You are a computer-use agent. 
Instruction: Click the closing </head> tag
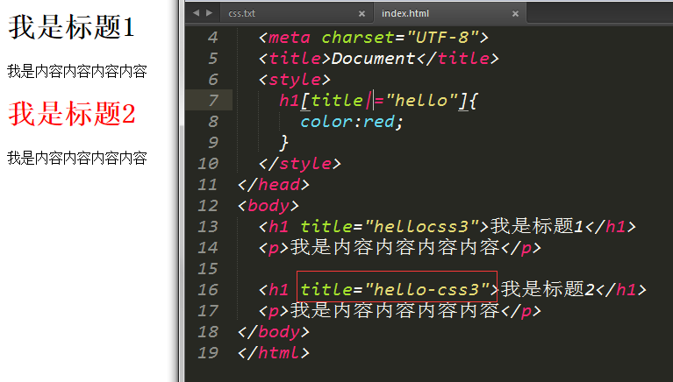(x=274, y=184)
